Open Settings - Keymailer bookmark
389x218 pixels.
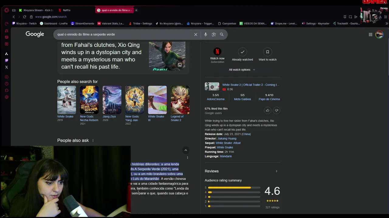[315, 24]
